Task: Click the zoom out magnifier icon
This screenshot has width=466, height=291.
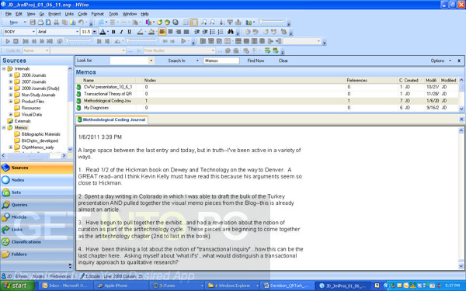Action: 212,23
